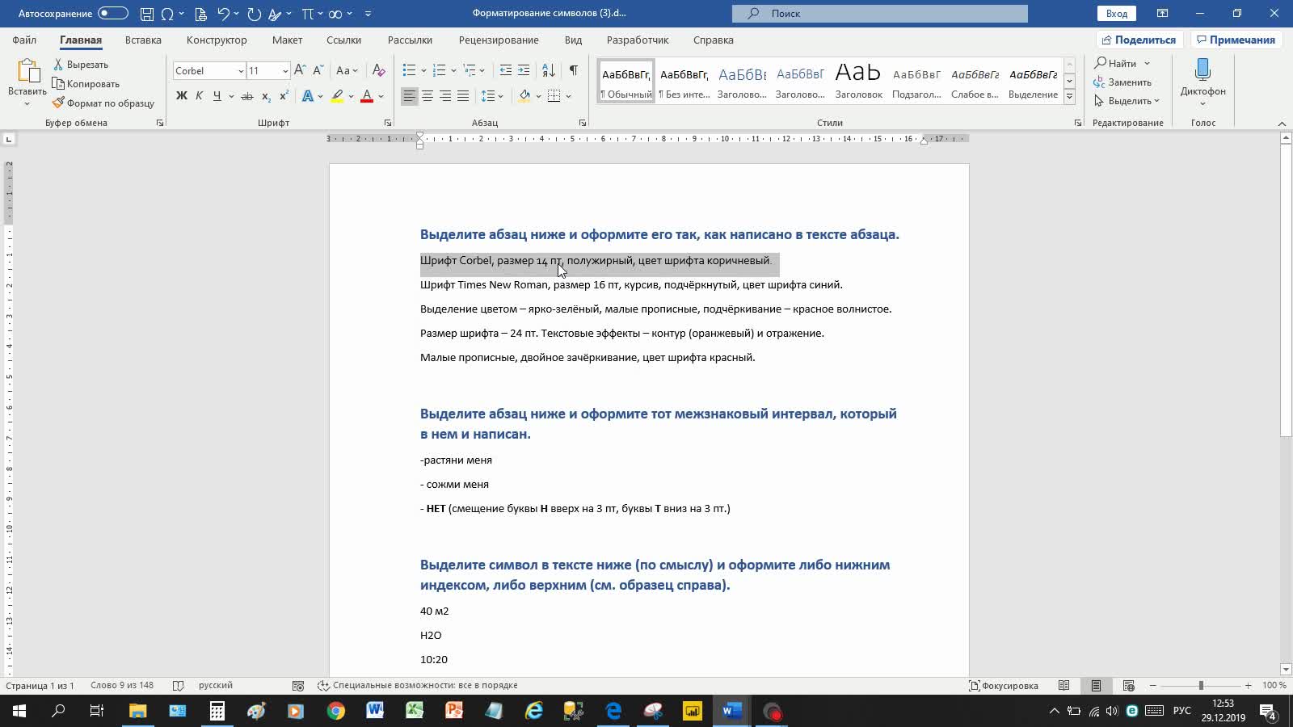Viewport: 1293px width, 727px height.
Task: Click the Clear formatting icon
Action: point(378,70)
